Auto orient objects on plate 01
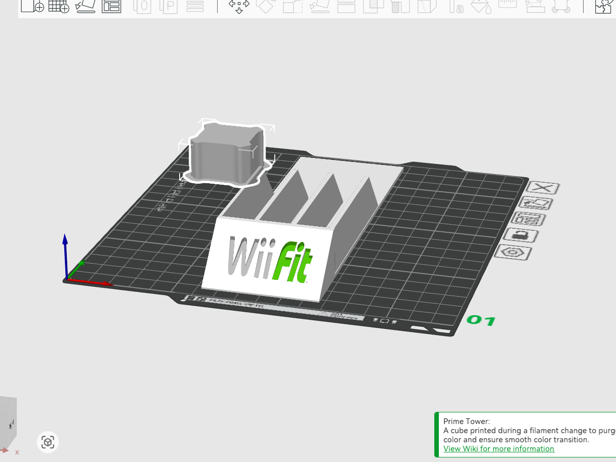 536,203
